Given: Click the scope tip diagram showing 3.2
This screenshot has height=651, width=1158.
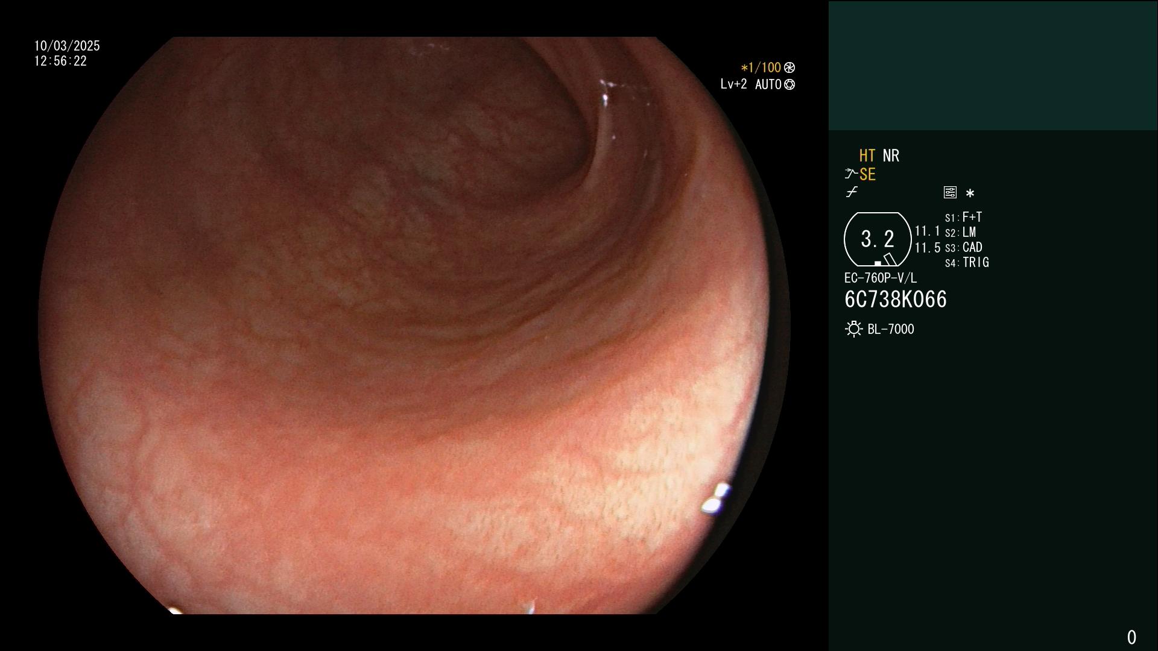Looking at the screenshot, I should 878,239.
